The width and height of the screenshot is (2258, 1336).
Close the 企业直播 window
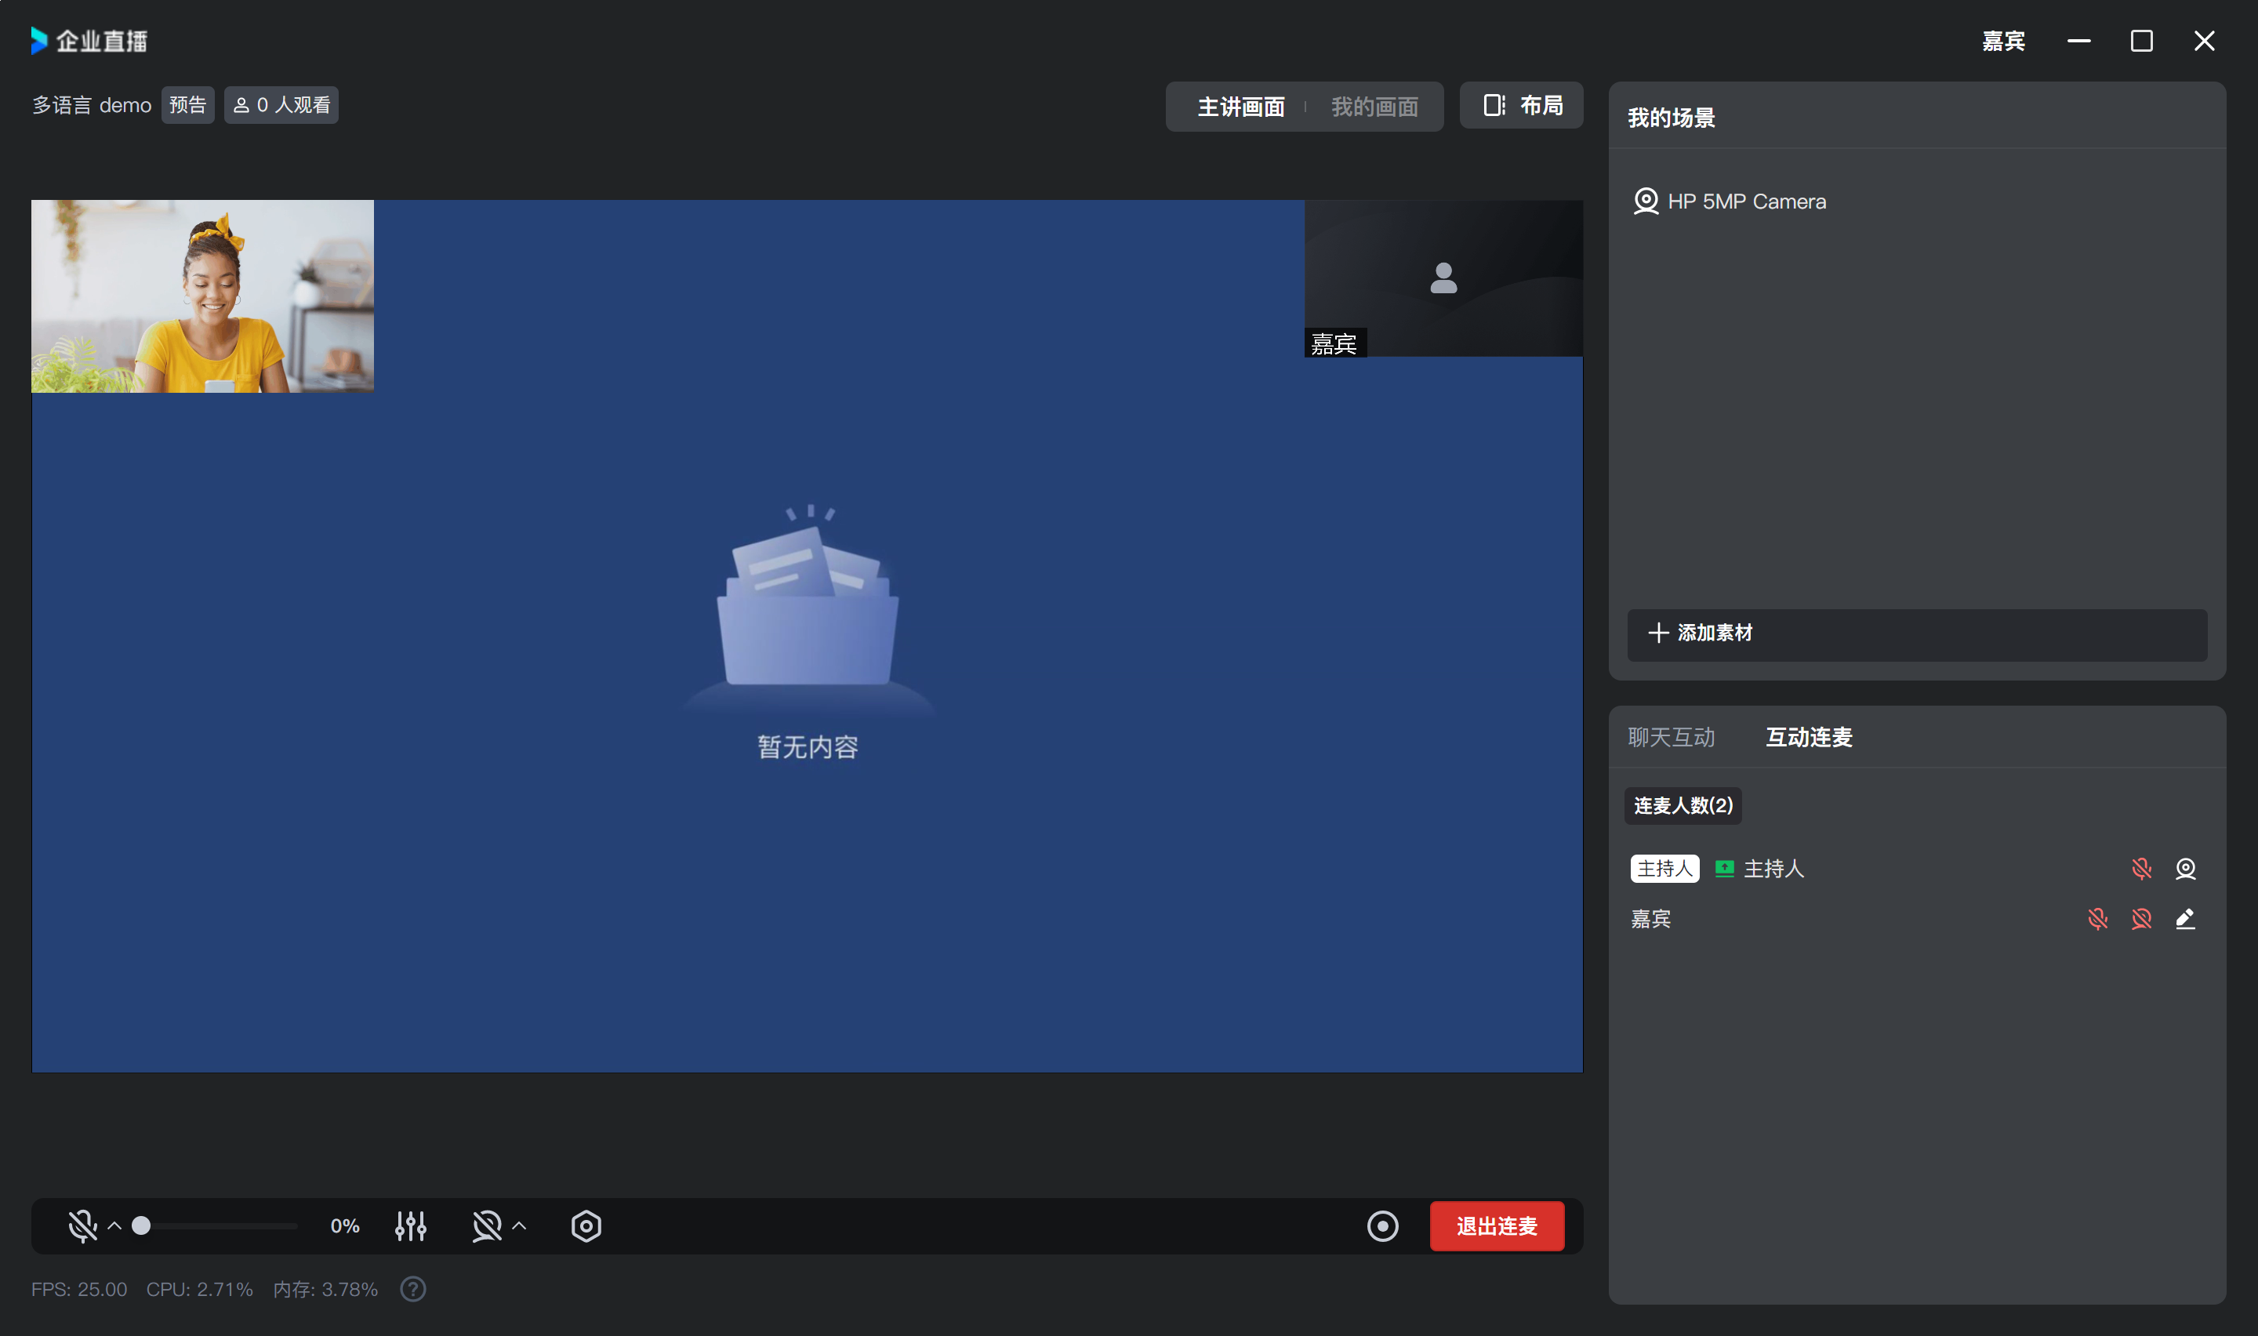2204,41
